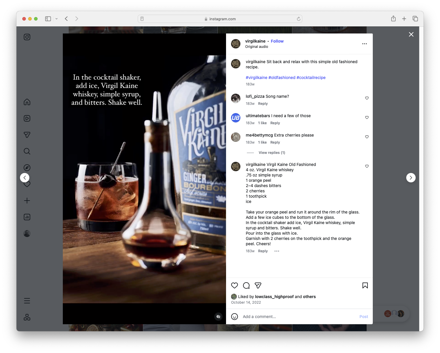Like lofi_pizza's comment
The height and width of the screenshot is (353, 440).
tap(367, 98)
